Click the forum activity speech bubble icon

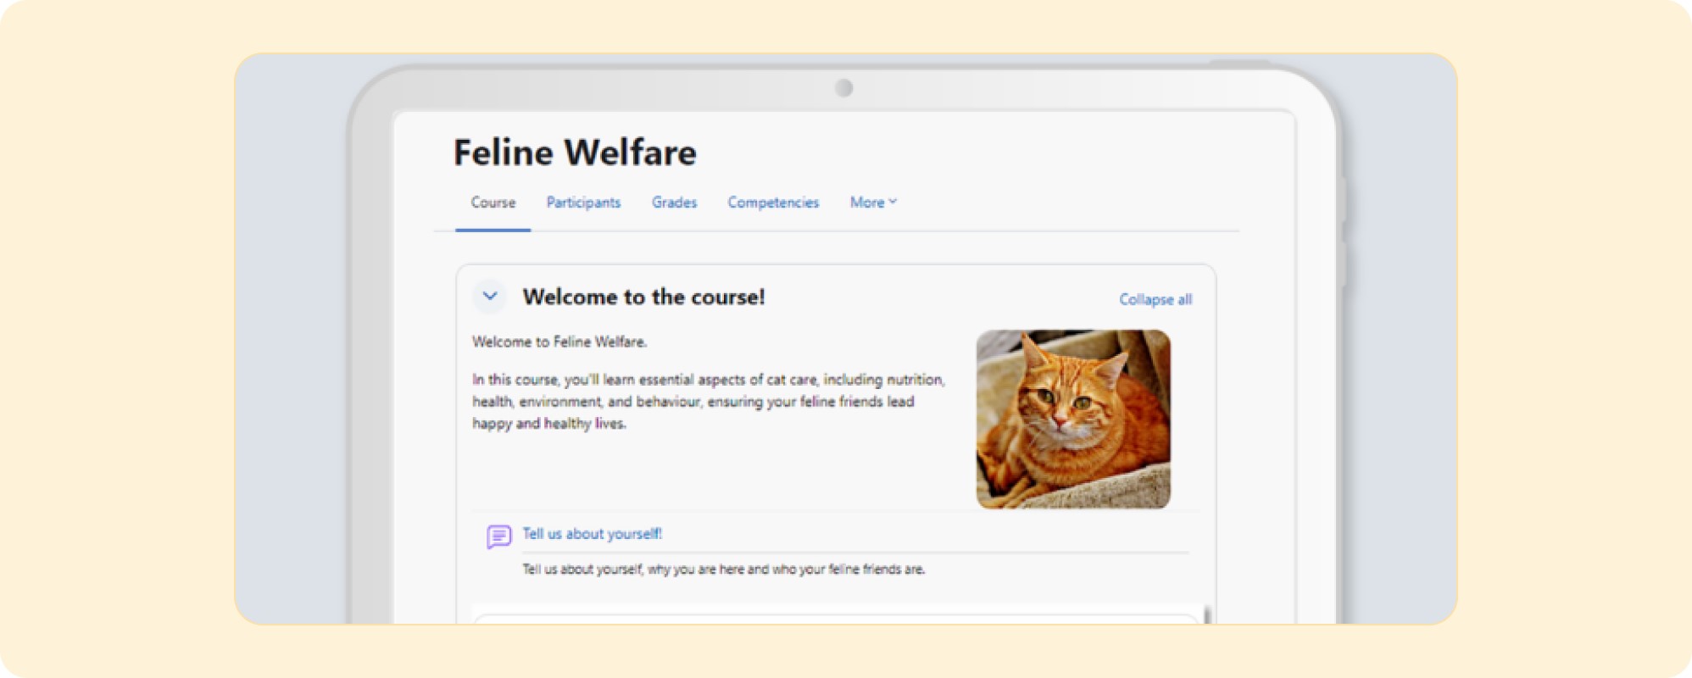498,536
